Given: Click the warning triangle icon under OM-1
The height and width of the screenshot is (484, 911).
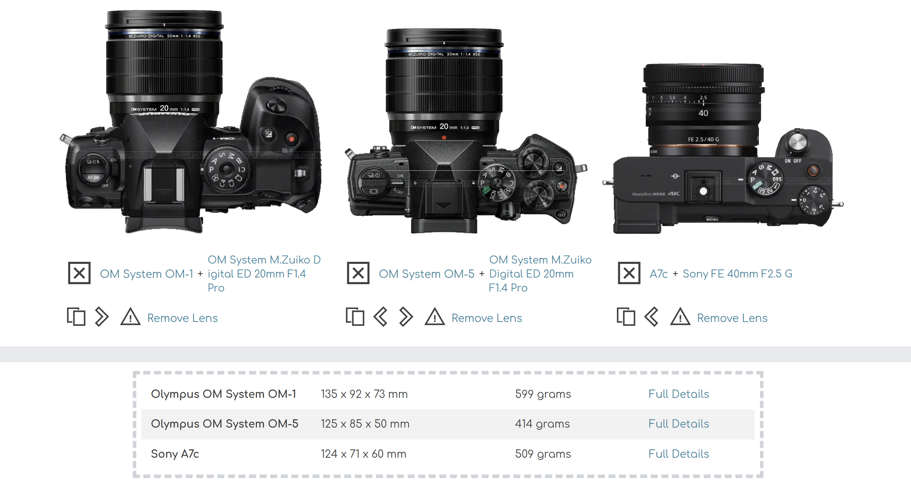Looking at the screenshot, I should pos(130,317).
